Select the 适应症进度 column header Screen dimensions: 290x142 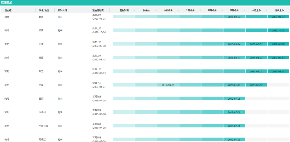click(98, 10)
